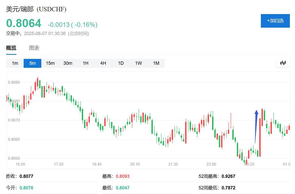Click the 最低 value 0.8047
295x194 pixels.
(x=123, y=188)
